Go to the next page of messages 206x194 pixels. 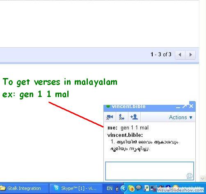tap(190, 55)
